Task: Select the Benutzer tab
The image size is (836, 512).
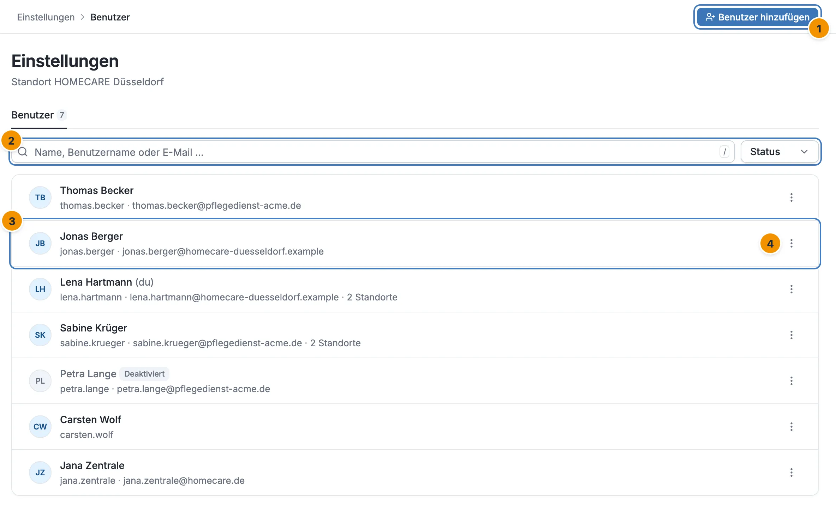Action: point(39,115)
